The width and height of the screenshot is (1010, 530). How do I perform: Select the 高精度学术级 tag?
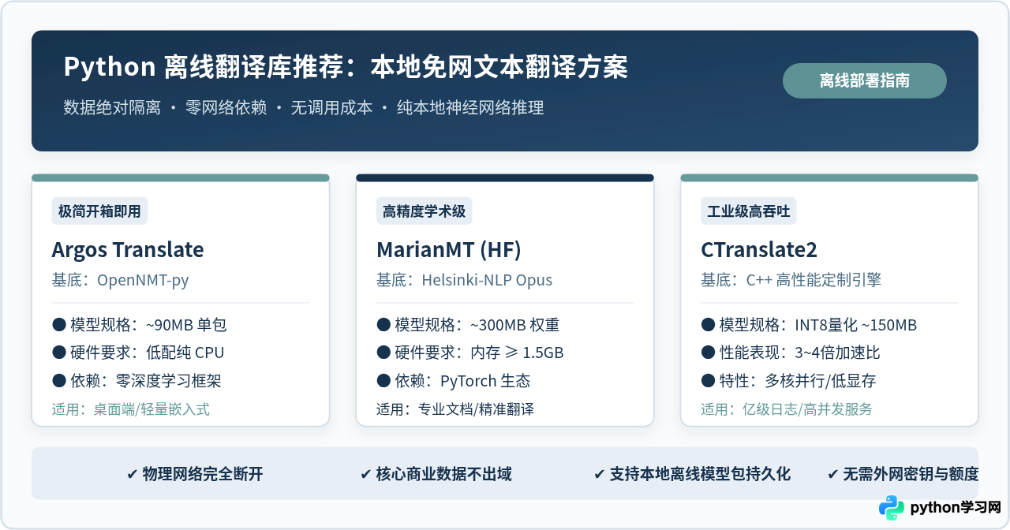pyautogui.click(x=425, y=211)
